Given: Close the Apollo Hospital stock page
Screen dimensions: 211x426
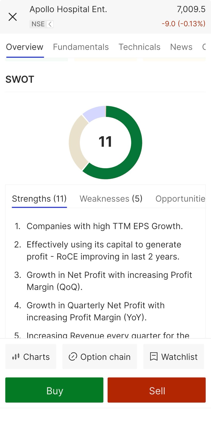Looking at the screenshot, I should (13, 17).
